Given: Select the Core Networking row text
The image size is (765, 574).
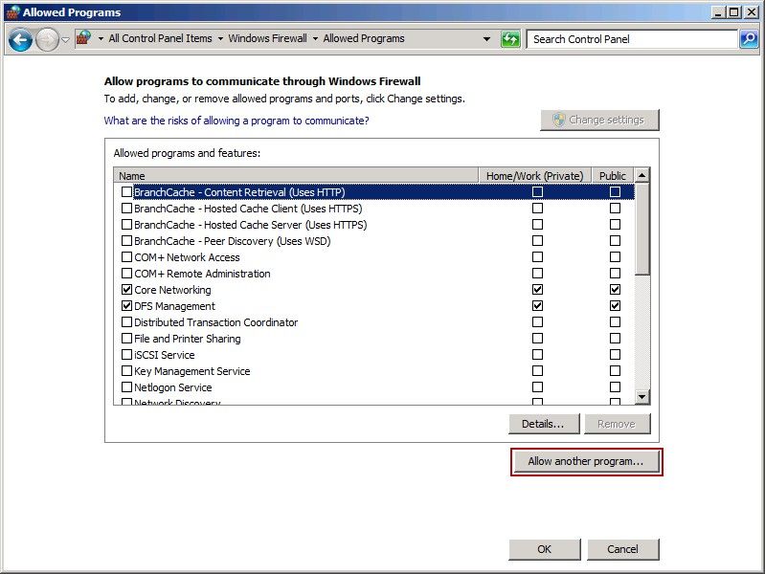Looking at the screenshot, I should pyautogui.click(x=172, y=290).
